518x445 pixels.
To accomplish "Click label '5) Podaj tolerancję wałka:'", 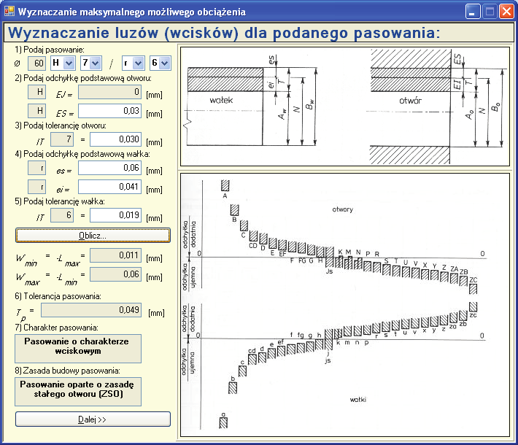I will [60, 201].
